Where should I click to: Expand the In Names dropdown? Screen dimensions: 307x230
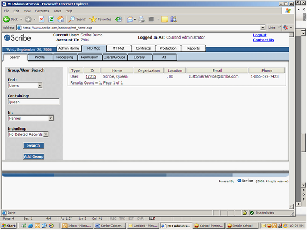pos(51,118)
